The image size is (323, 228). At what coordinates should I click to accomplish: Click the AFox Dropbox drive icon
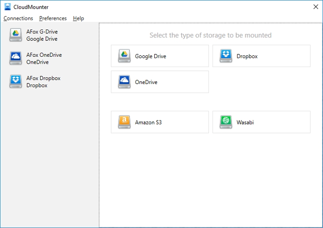tap(16, 82)
